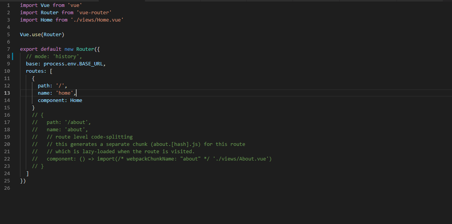452x224 pixels.
Task: Place cursor on Vue.use(Router) statement
Action: [42, 35]
